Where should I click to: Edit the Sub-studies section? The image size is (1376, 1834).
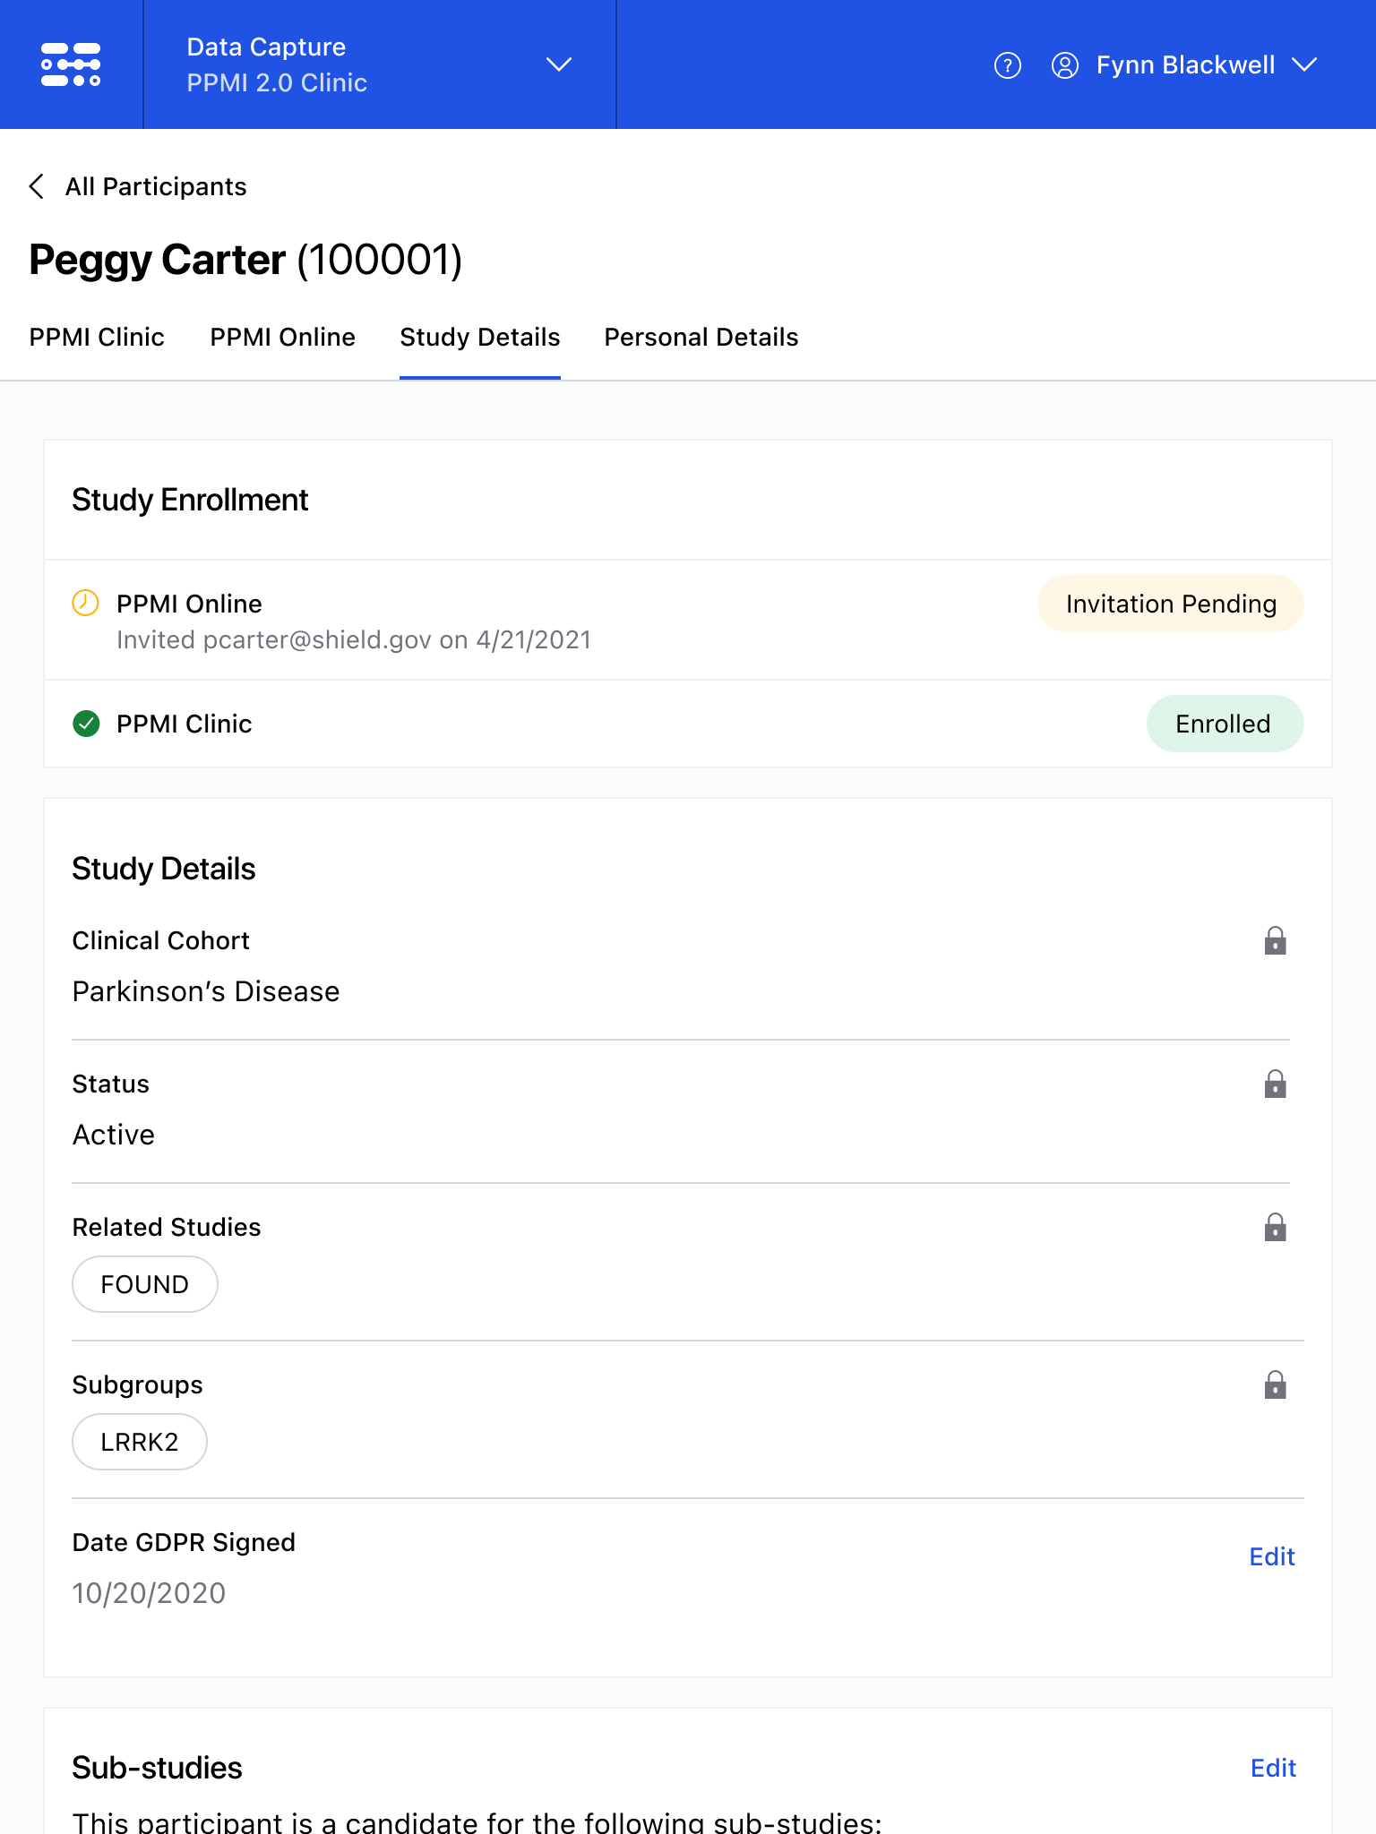click(x=1273, y=1769)
